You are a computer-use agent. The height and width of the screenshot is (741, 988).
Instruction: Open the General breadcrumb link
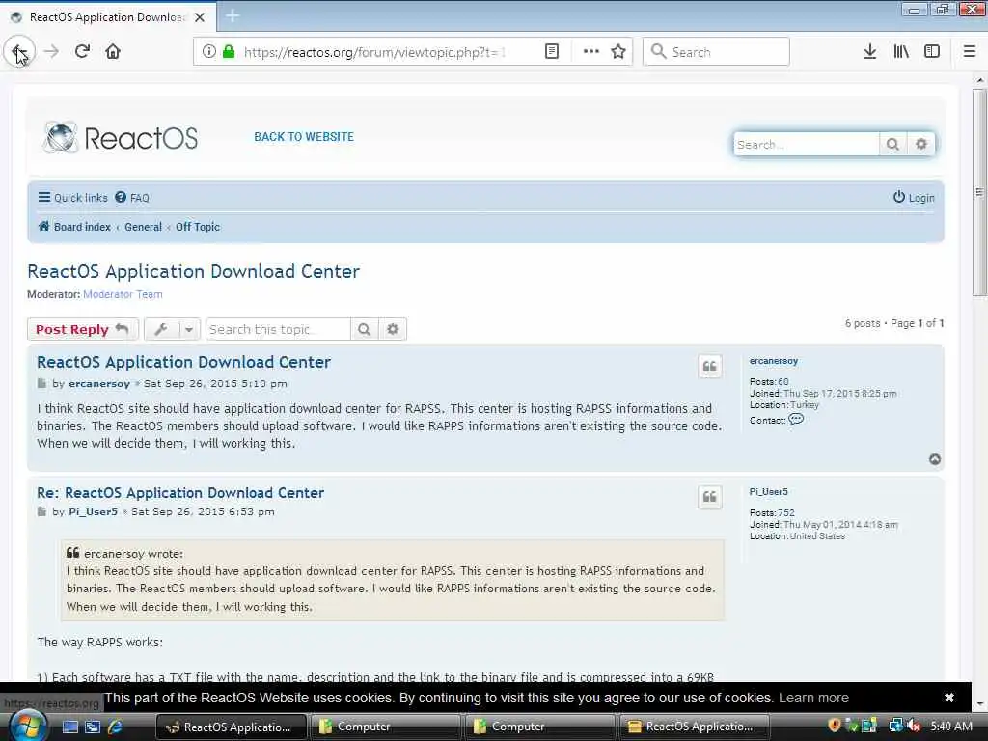coord(143,226)
